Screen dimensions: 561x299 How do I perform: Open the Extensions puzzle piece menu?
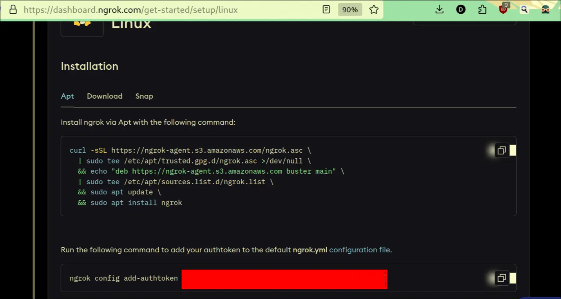(x=482, y=10)
